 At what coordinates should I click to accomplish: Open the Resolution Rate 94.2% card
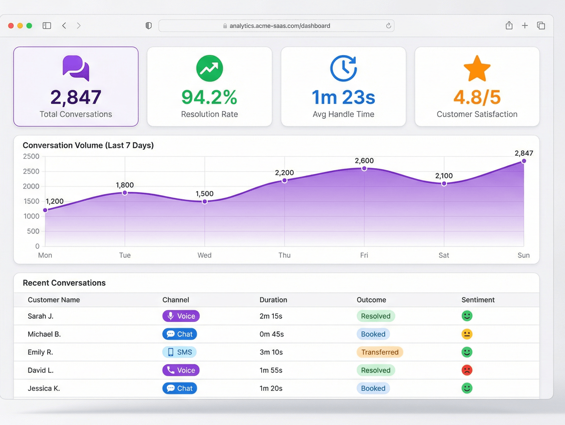click(x=209, y=86)
